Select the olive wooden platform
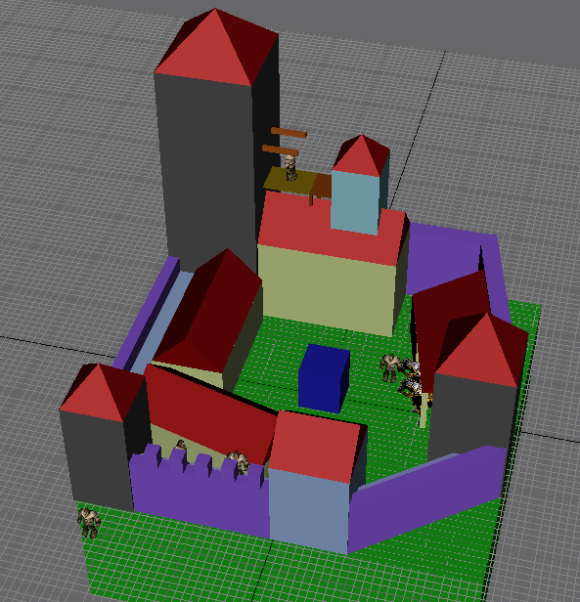Screen dimensions: 580x602 point(290,181)
